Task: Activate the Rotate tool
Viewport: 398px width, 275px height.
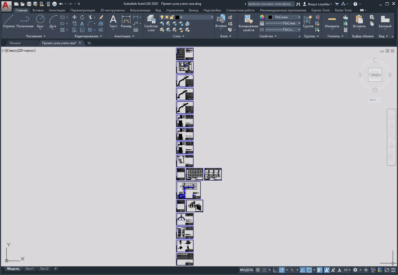Action: tap(82, 17)
